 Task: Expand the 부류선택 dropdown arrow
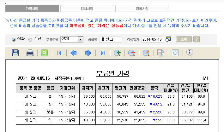click(x=81, y=39)
